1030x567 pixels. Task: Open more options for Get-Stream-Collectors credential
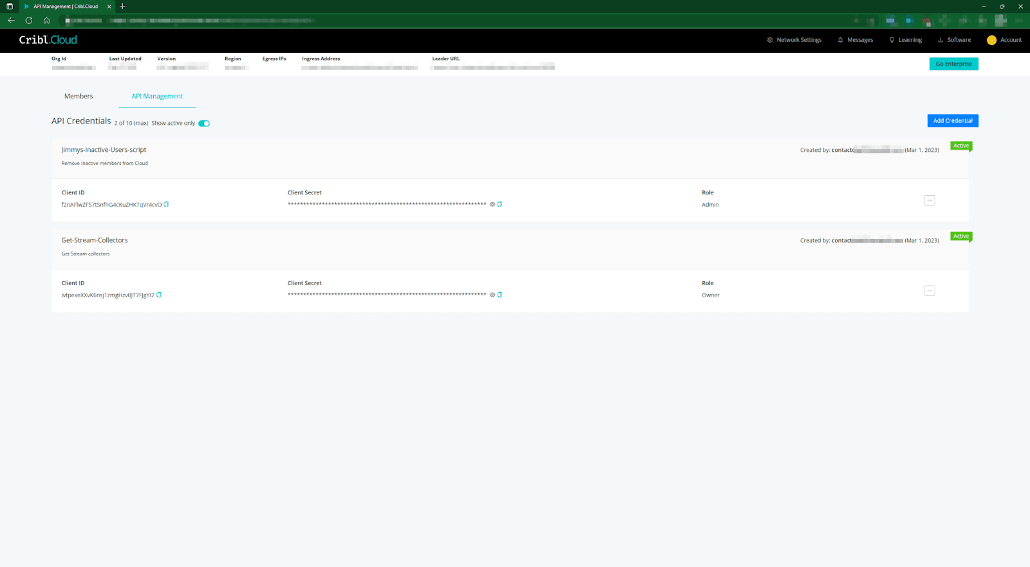pos(929,291)
